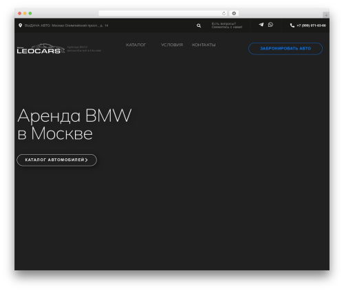This screenshot has height=291, width=344.
Task: Open Telegram via paper plane icon
Action: [261, 25]
